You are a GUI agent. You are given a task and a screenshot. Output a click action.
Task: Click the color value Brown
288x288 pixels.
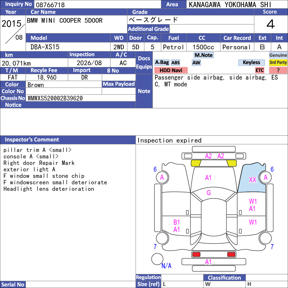point(36,85)
